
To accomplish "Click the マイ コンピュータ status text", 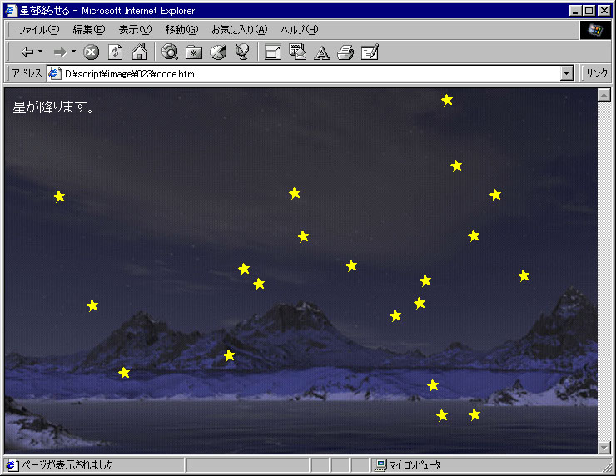I will 415,465.
